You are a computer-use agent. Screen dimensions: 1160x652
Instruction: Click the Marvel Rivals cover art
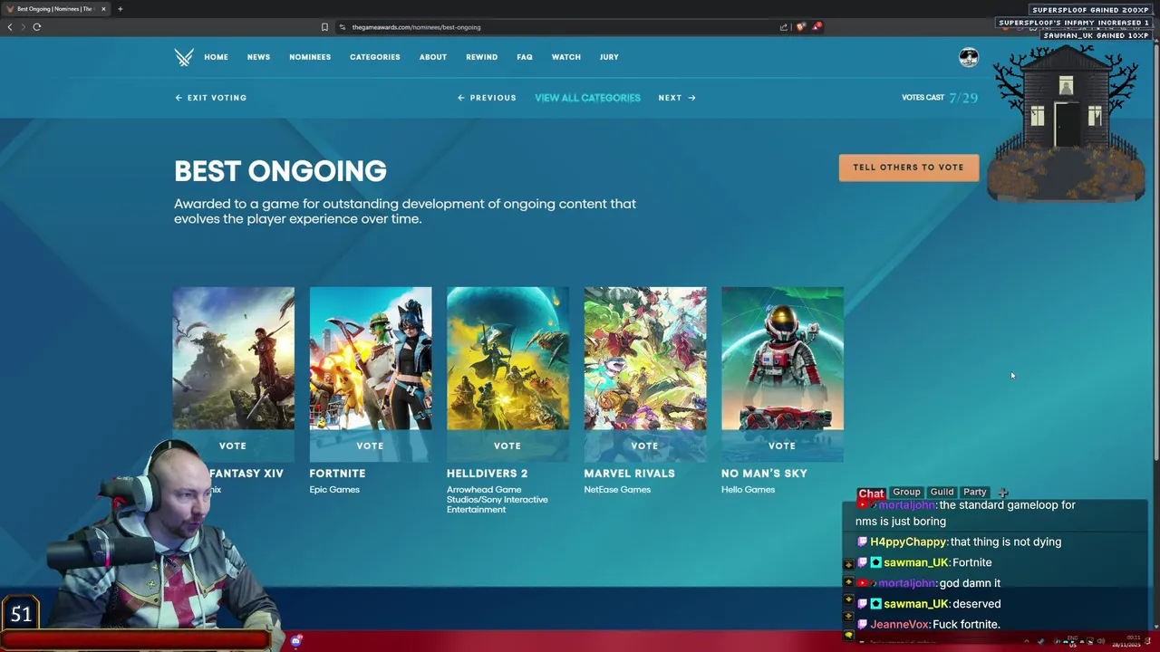tap(645, 359)
